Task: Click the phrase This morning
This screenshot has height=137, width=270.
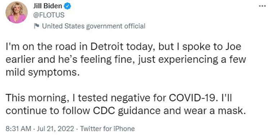Action: coord(37,98)
